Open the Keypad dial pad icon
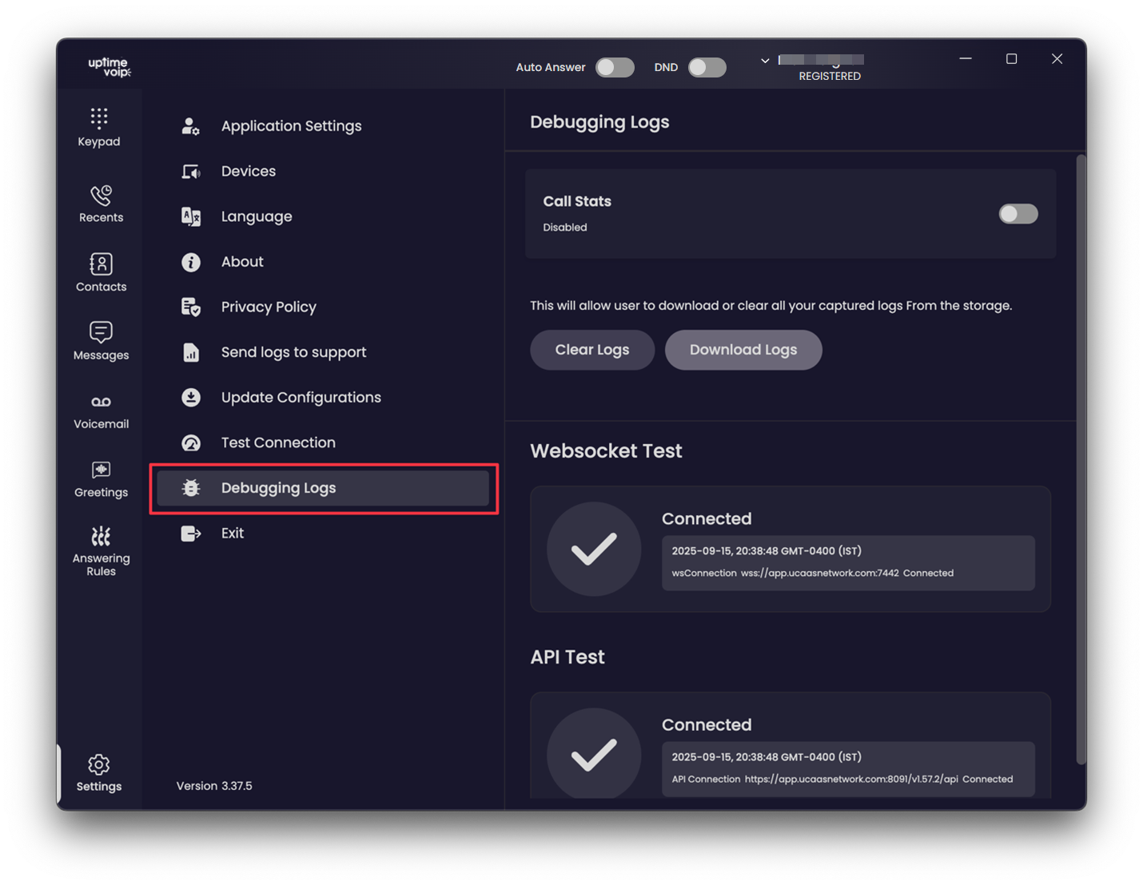 99,119
